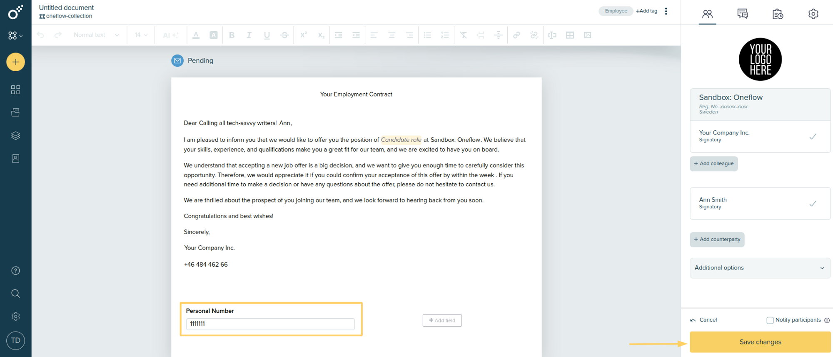Click the Your Logo Here image
This screenshot has width=833, height=357.
click(760, 59)
